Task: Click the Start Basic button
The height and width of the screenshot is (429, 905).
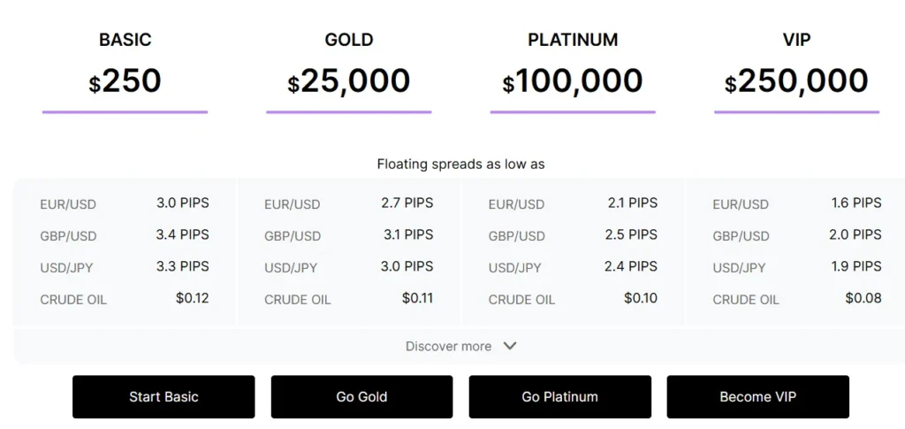Action: coord(164,397)
